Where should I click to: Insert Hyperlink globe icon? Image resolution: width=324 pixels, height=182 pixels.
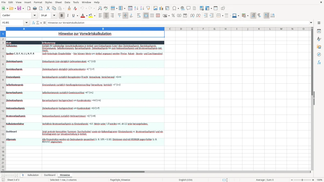click(183, 8)
